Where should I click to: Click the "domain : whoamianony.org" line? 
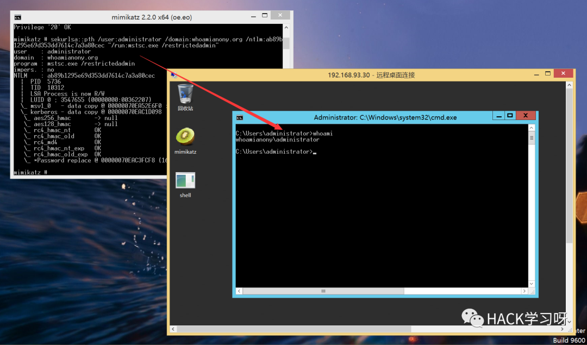pyautogui.click(x=56, y=58)
